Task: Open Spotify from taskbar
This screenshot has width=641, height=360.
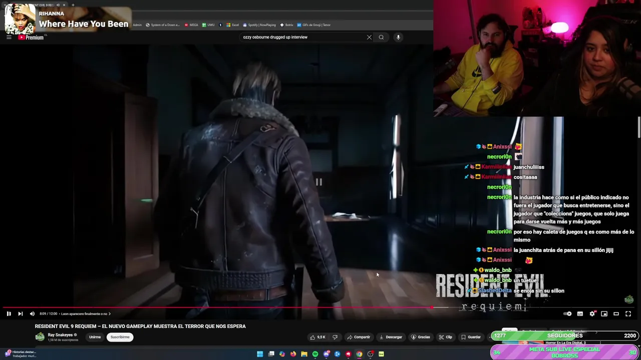Action: point(315,354)
